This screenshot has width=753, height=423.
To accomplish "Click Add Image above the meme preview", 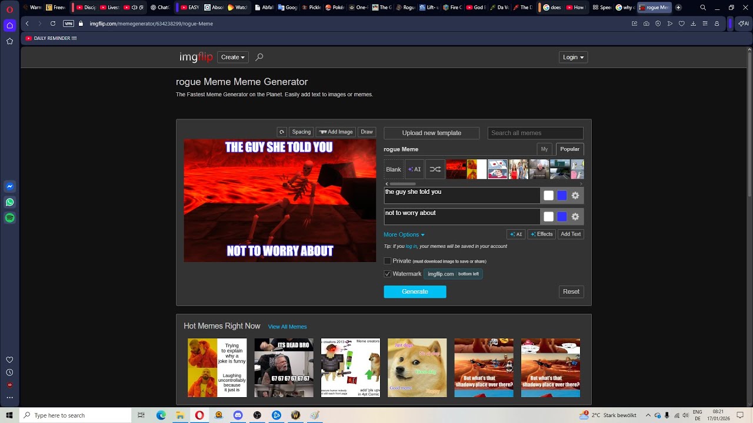I will click(x=336, y=132).
